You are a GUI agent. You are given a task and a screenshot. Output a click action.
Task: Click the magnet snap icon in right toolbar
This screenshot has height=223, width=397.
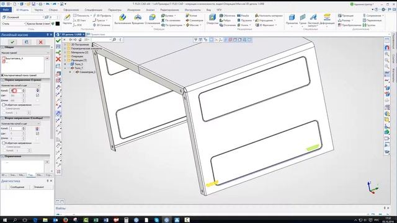[x=387, y=47]
